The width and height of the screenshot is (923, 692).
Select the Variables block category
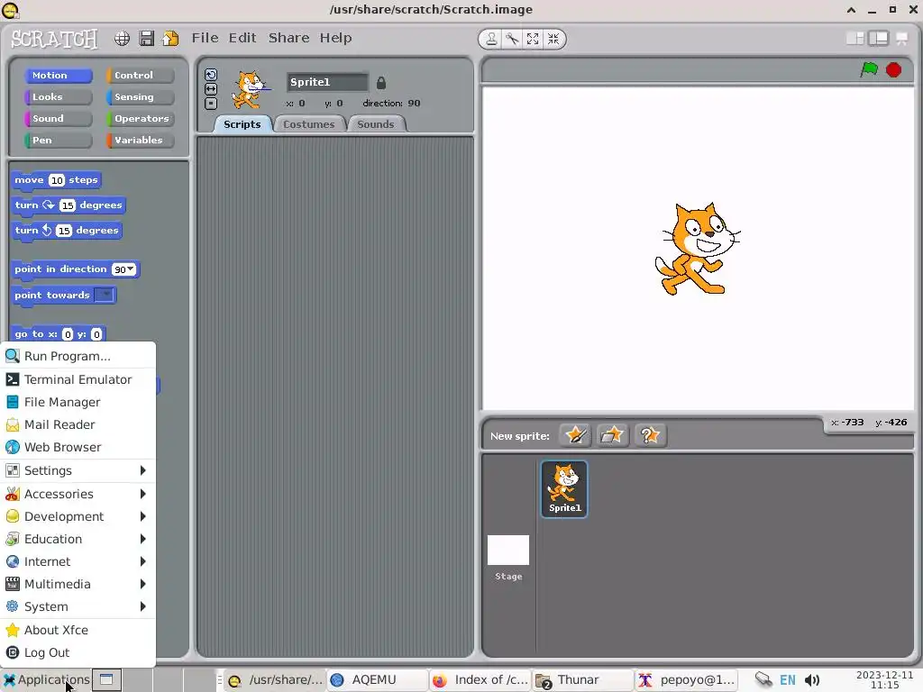140,140
